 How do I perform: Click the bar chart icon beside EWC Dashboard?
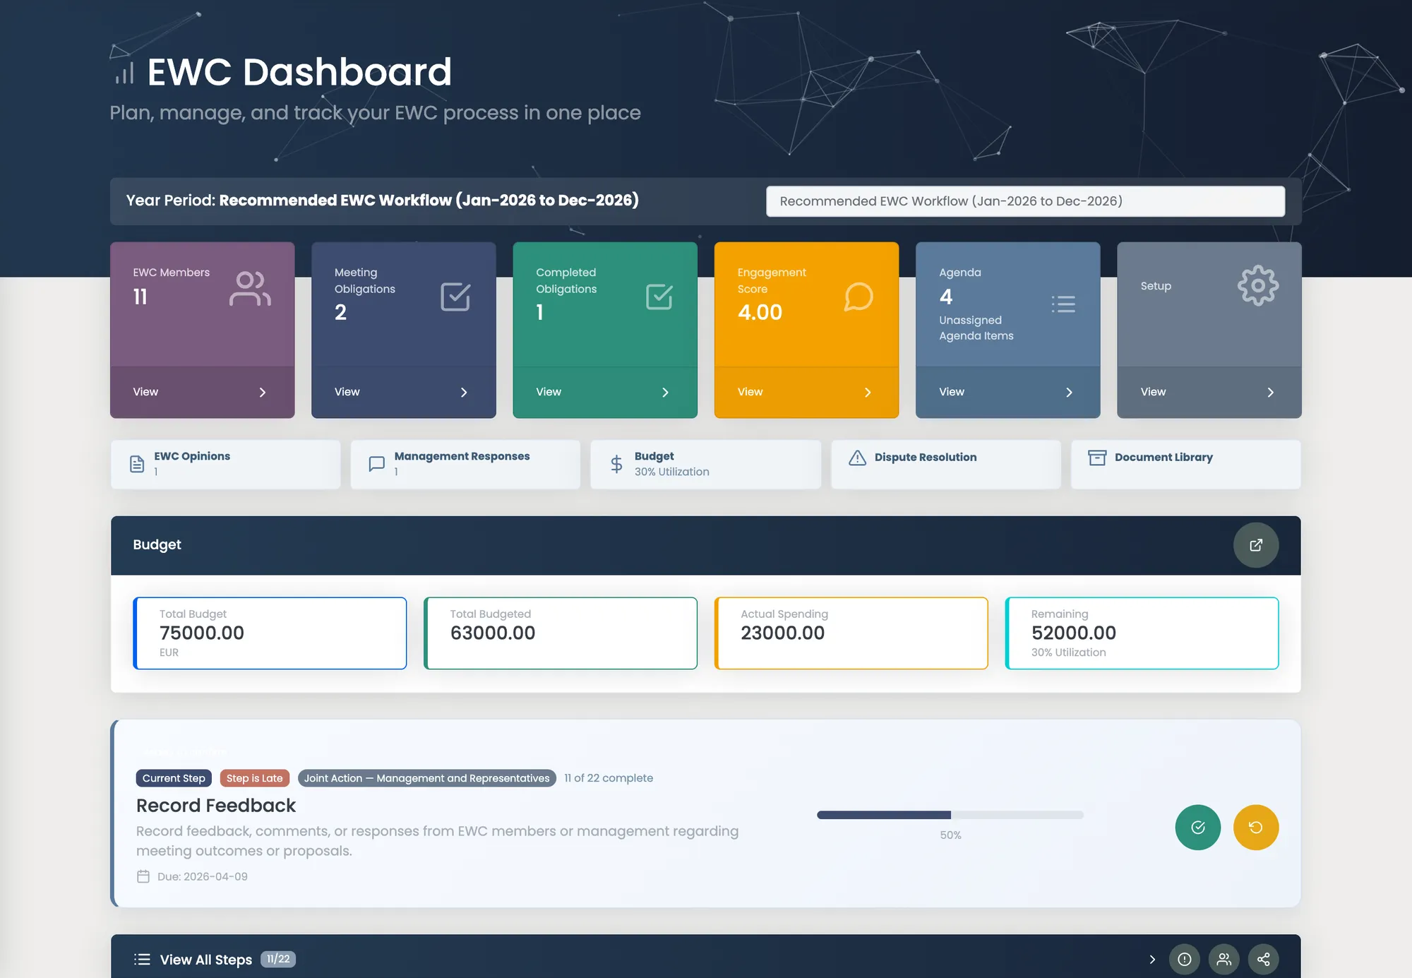pyautogui.click(x=124, y=73)
